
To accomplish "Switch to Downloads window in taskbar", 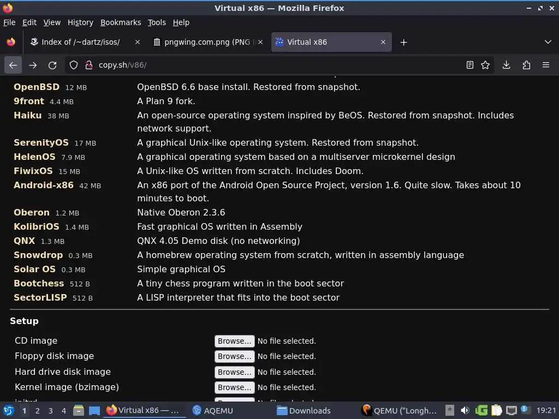I will coord(304,410).
